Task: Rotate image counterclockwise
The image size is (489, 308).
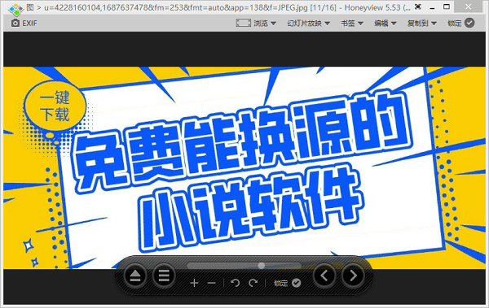Action: [x=236, y=283]
